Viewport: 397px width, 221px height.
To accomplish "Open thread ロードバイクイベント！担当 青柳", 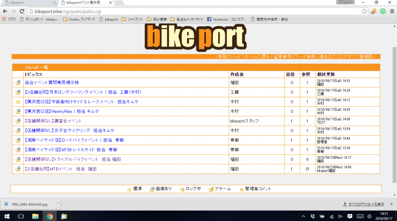I will coord(74,140).
